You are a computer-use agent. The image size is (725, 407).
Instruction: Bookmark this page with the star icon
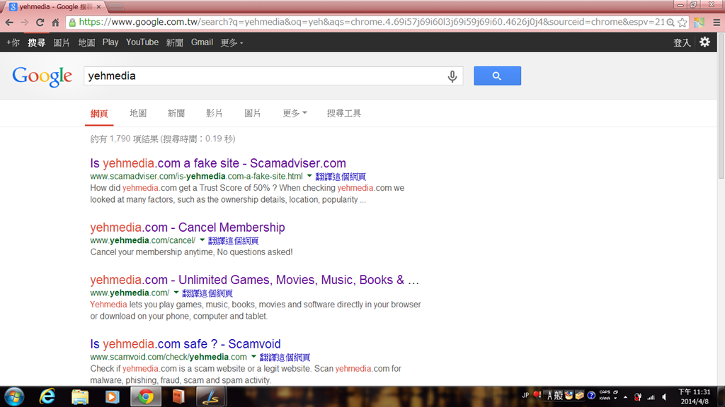point(682,22)
